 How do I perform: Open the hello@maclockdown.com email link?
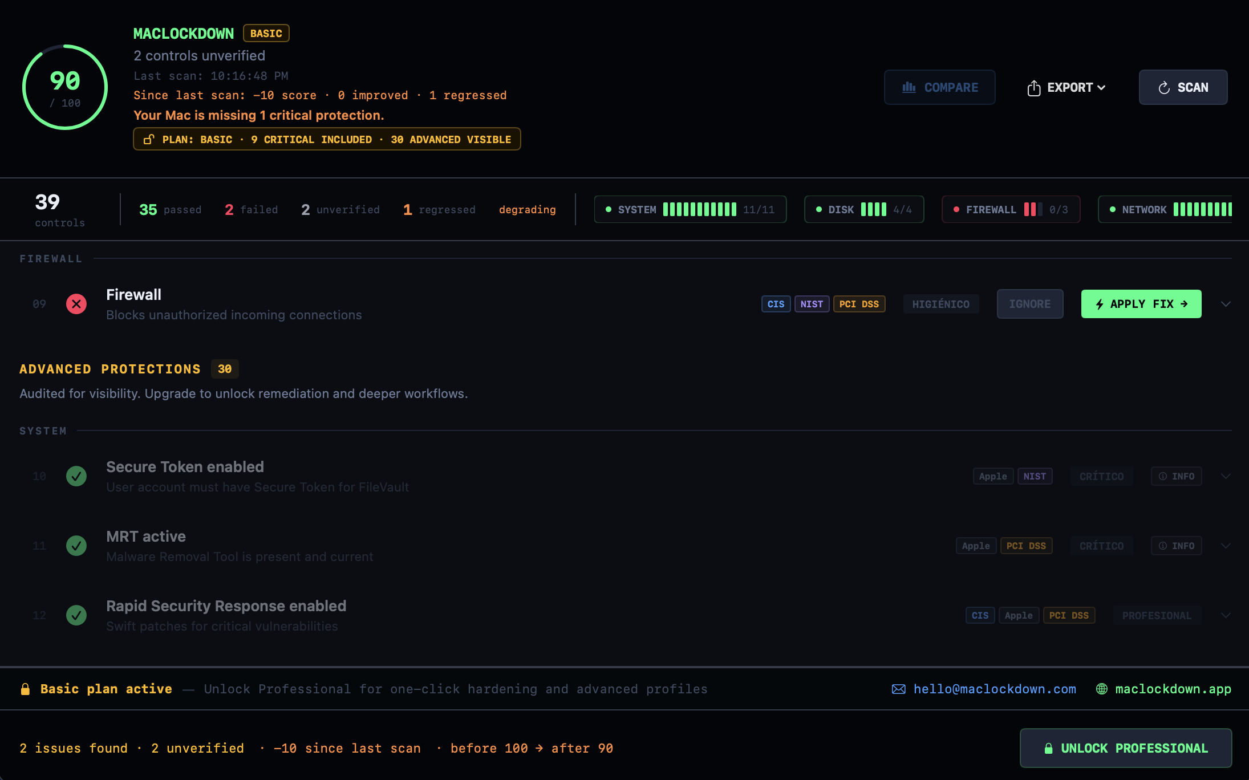(995, 689)
